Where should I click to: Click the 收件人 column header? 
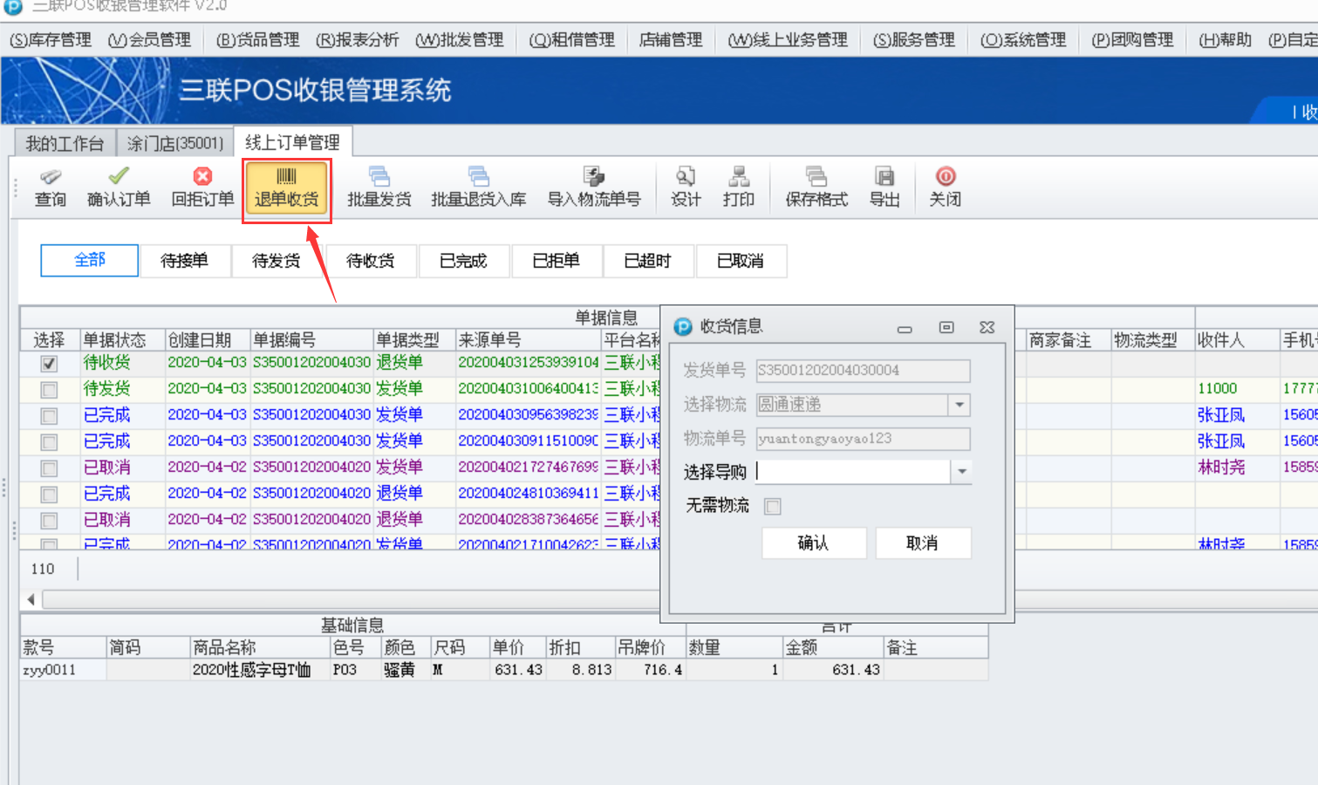tap(1236, 340)
